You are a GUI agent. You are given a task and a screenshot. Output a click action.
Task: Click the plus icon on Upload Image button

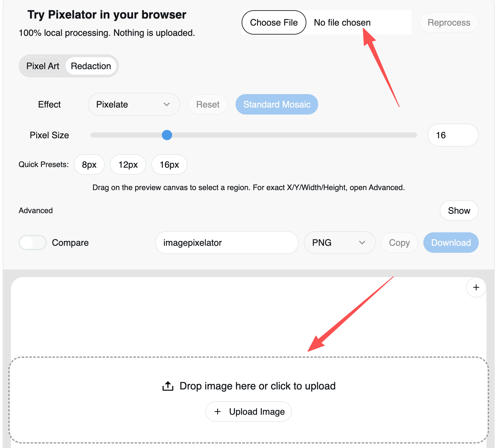(218, 411)
